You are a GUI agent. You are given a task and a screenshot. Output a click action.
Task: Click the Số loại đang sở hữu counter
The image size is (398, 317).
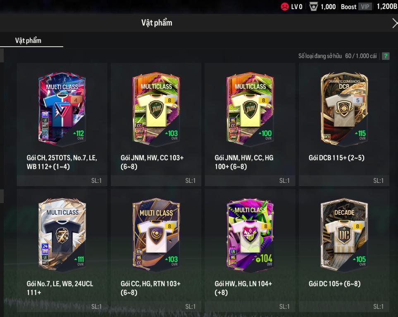pos(337,56)
